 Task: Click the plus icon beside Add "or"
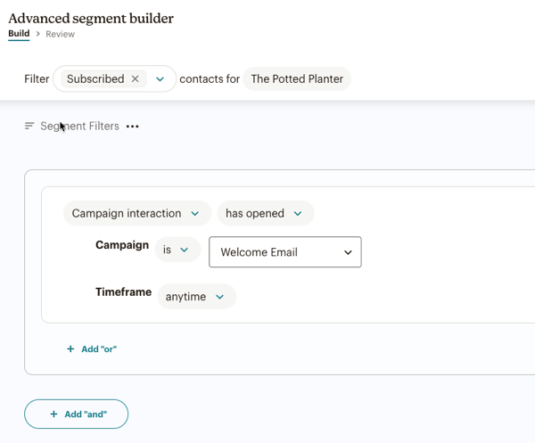point(70,349)
